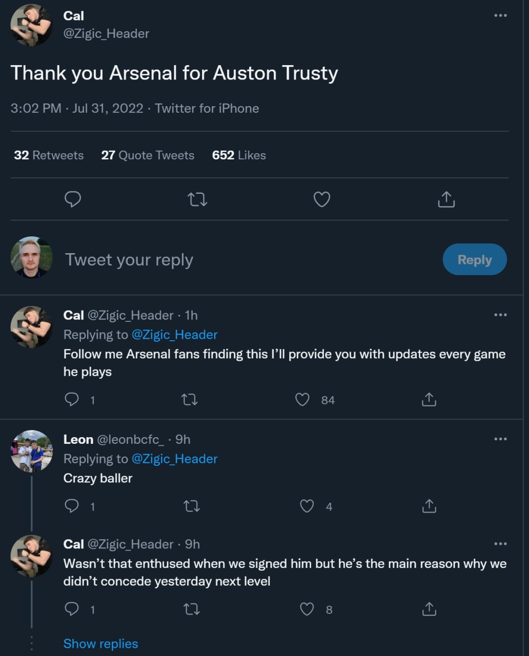
Task: Open more options on the main tweet
Action: tap(500, 16)
